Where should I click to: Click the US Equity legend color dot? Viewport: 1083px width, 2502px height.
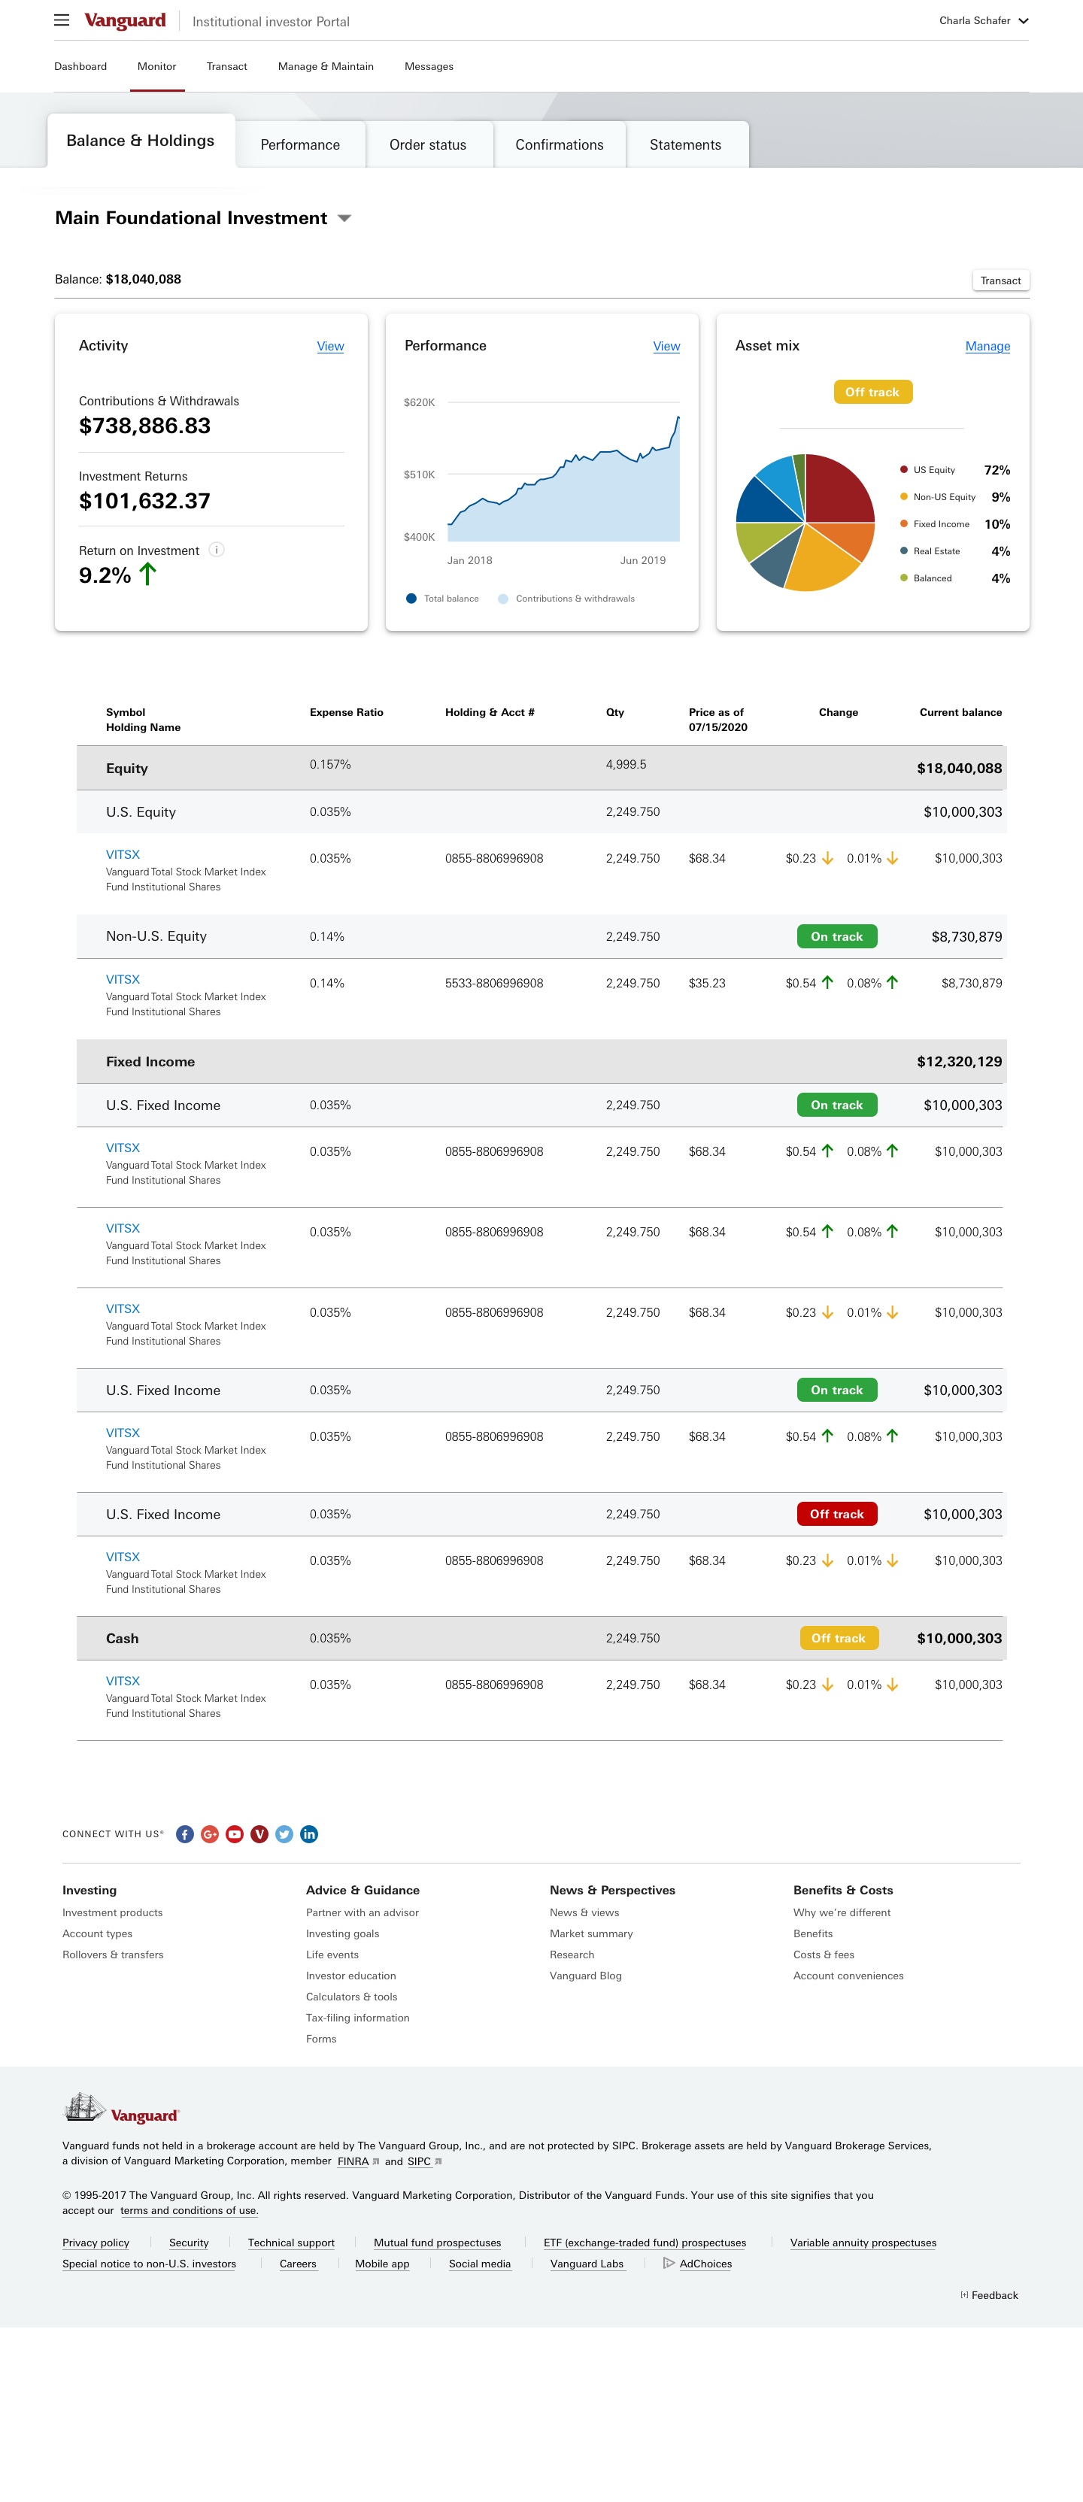(903, 470)
